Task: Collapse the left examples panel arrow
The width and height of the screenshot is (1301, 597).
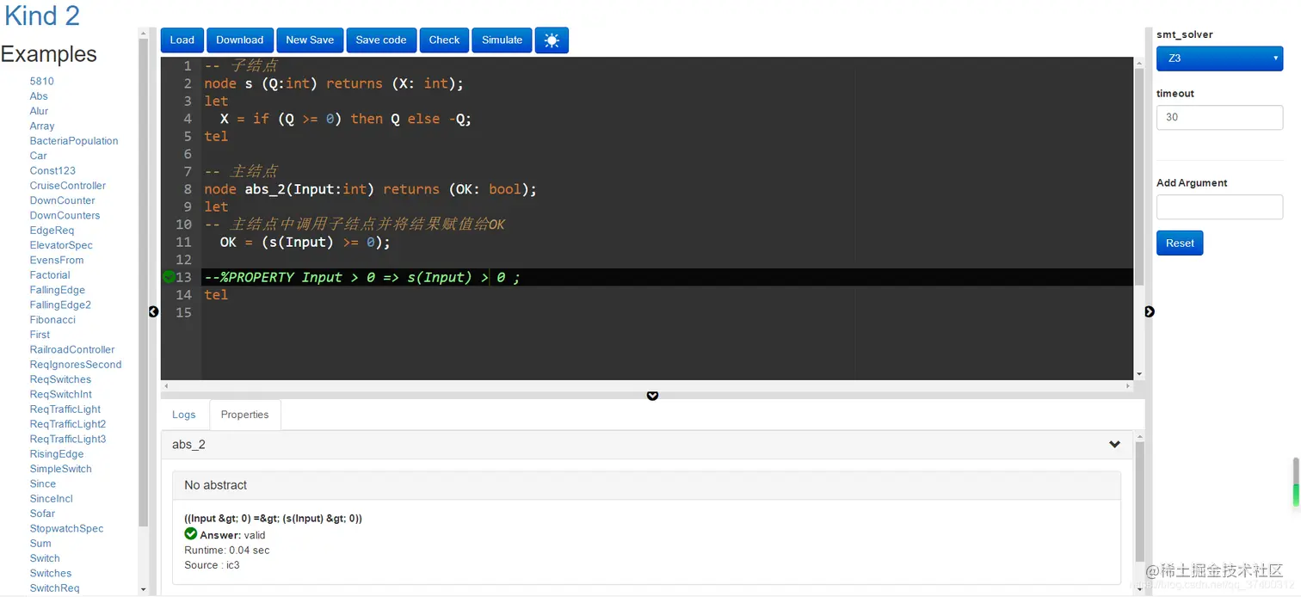Action: (x=154, y=311)
